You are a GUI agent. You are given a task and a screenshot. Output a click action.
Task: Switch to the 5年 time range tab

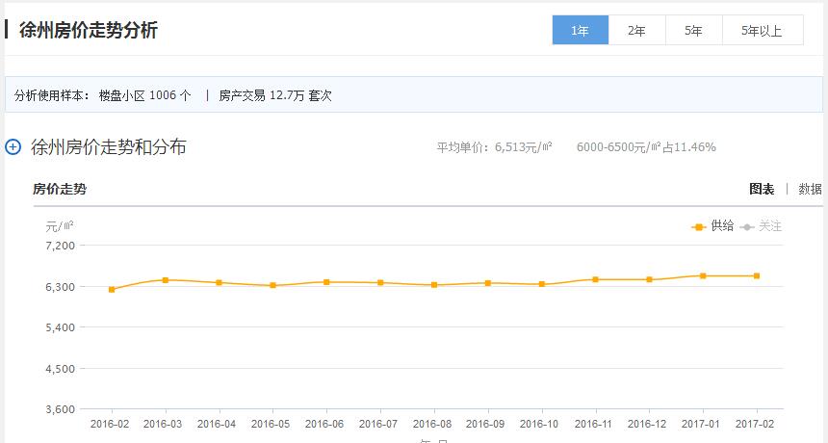click(x=694, y=30)
